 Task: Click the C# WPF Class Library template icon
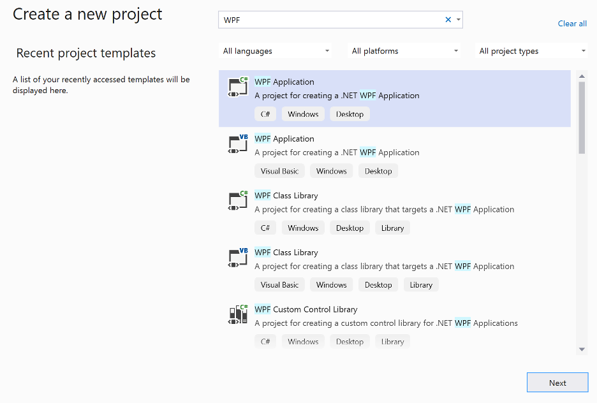tap(238, 201)
